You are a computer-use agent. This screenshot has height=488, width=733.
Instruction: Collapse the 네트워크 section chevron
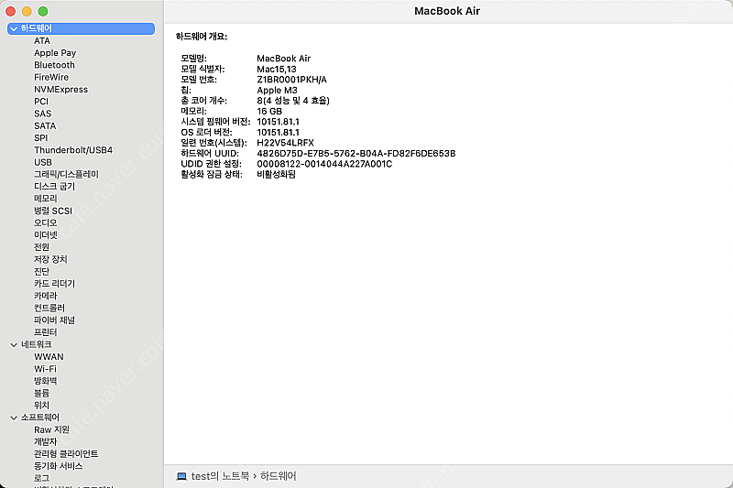point(14,344)
